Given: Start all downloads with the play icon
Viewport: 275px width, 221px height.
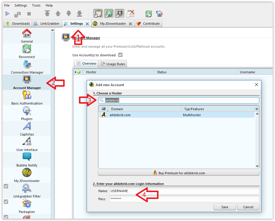Looking at the screenshot, I should point(7,14).
